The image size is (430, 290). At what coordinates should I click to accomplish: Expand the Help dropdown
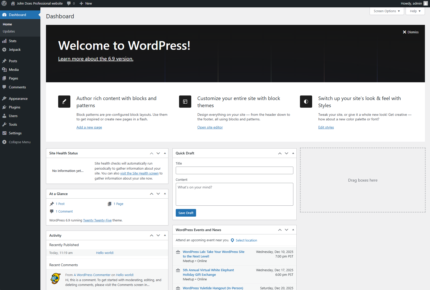[415, 11]
